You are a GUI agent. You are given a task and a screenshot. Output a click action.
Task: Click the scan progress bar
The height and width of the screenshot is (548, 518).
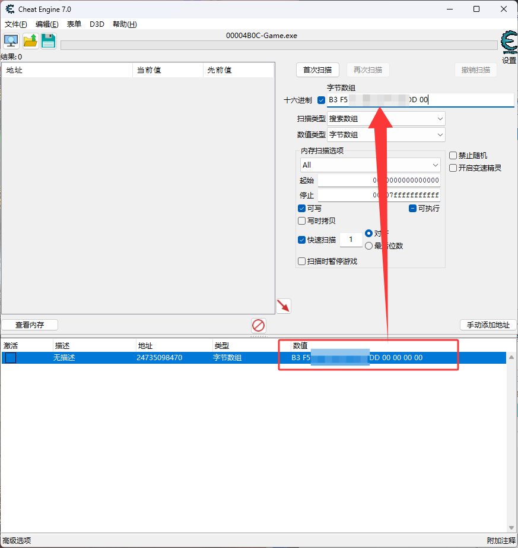tap(279, 45)
